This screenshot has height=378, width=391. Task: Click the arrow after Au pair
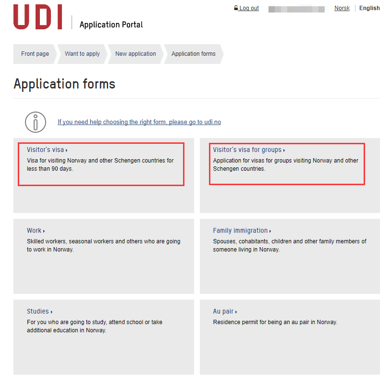point(236,312)
